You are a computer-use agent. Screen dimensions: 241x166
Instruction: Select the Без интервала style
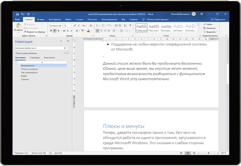coord(154,27)
